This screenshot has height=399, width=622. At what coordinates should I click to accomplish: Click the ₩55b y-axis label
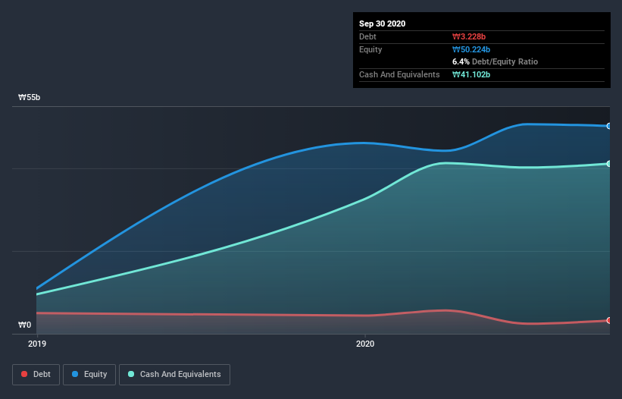(x=29, y=97)
